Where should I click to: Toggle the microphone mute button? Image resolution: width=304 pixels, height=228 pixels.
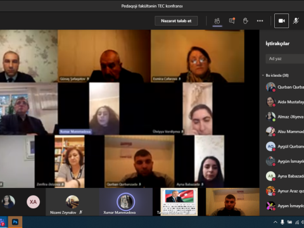tap(296, 21)
